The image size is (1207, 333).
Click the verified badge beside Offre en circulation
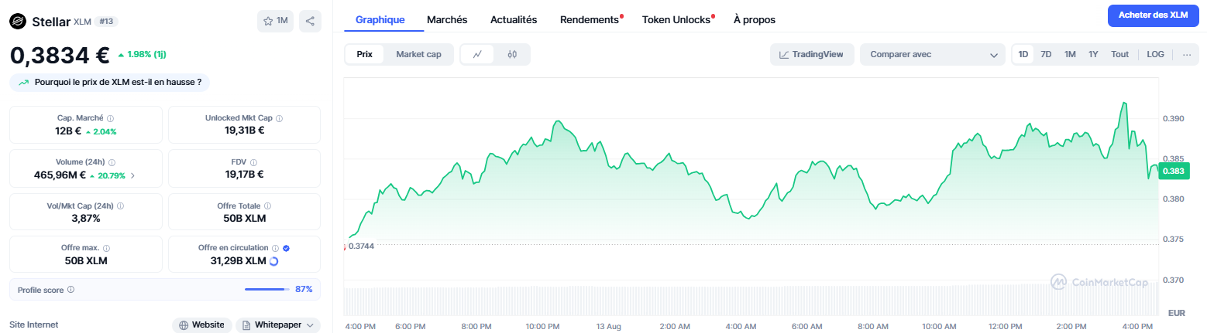(x=286, y=248)
